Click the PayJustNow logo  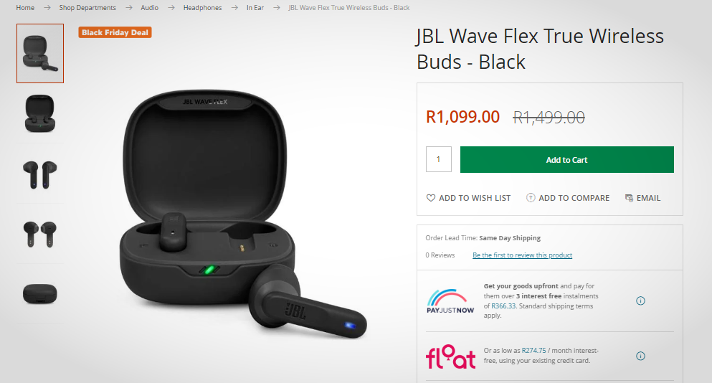tap(450, 301)
